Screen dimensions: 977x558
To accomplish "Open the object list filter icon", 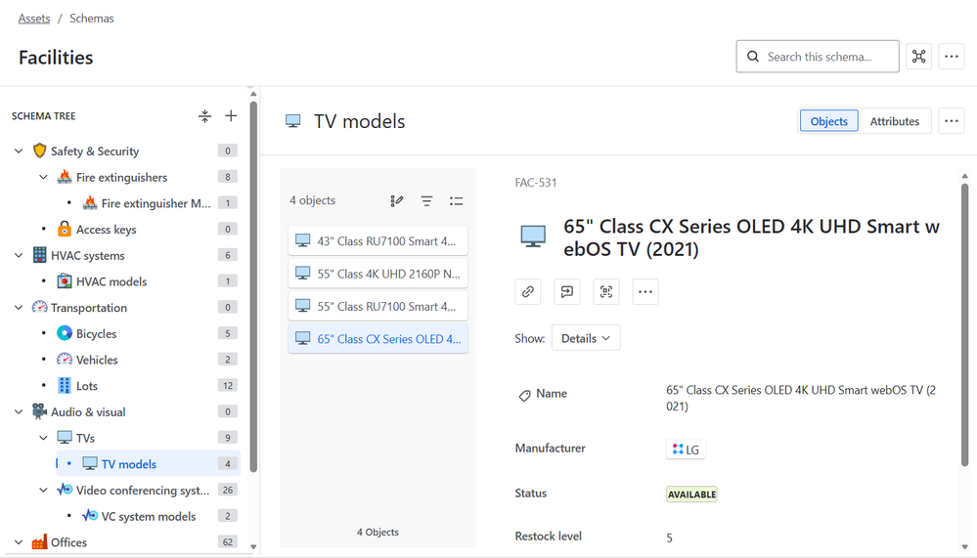I will pyautogui.click(x=426, y=200).
